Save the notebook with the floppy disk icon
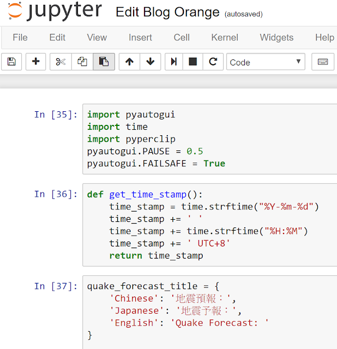 point(11,62)
